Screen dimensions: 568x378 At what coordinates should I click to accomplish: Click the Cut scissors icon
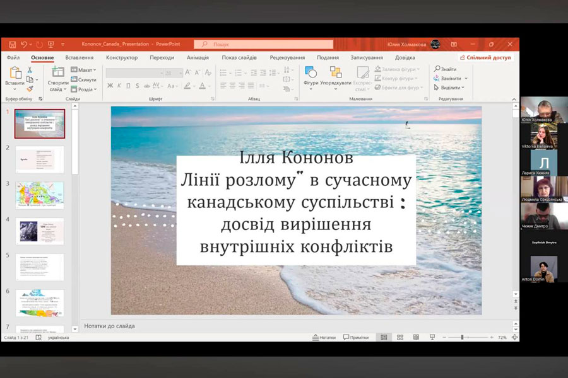30,70
